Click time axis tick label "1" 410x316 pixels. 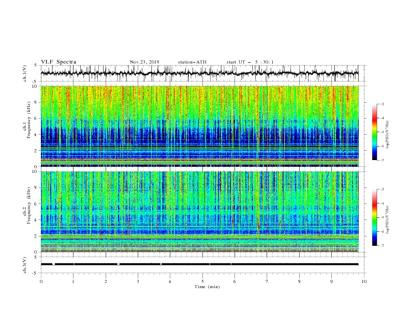(74, 281)
